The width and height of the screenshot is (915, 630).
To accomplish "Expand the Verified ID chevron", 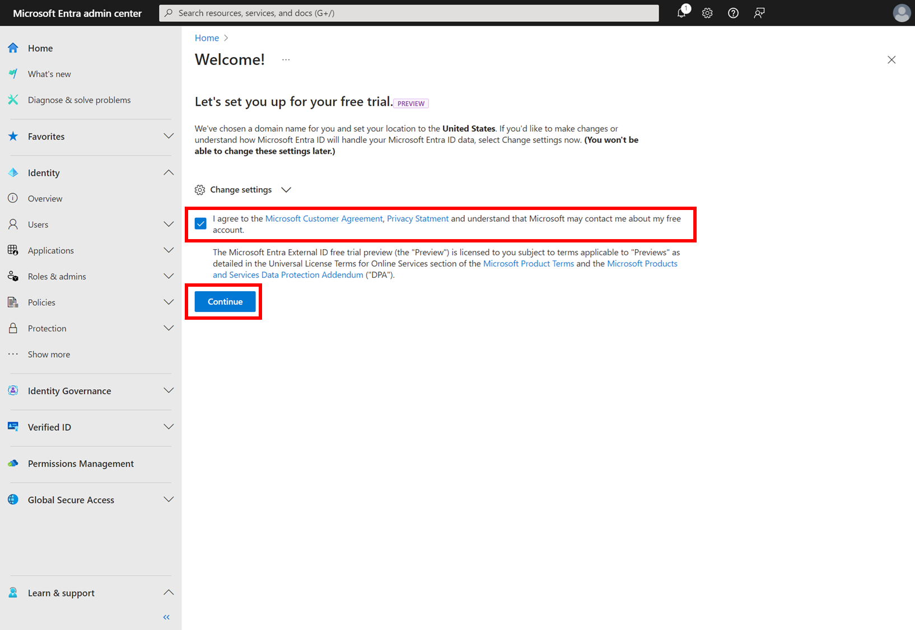I will click(x=169, y=427).
